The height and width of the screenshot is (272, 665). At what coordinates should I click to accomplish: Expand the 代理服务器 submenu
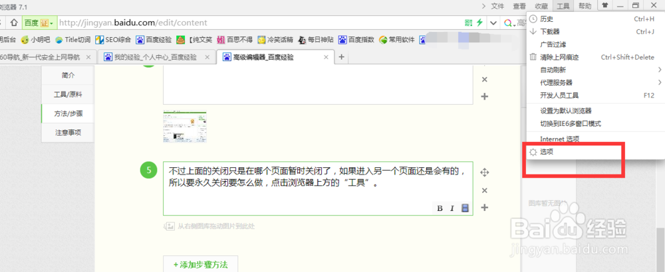(595, 82)
